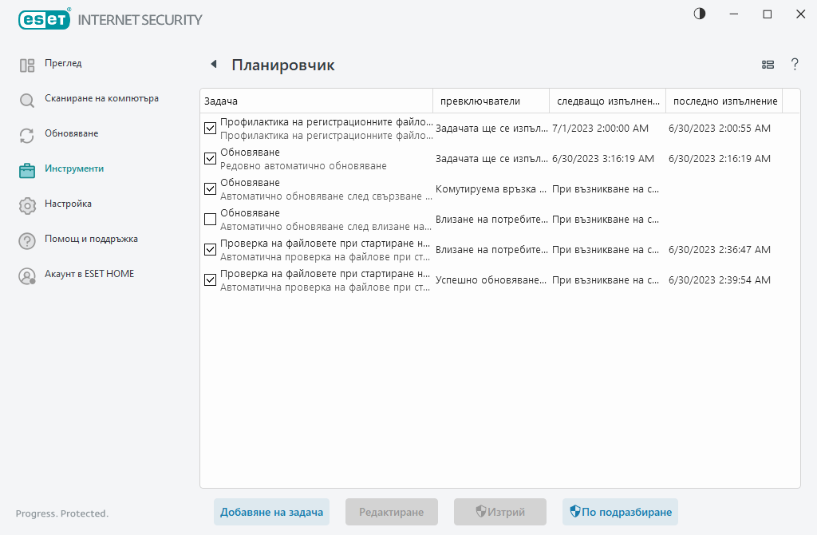This screenshot has width=817, height=535.
Task: Select last run 6/30/2023 2:39:54 AM
Action: [720, 280]
